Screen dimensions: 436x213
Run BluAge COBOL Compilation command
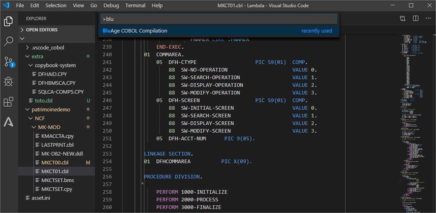(x=135, y=31)
